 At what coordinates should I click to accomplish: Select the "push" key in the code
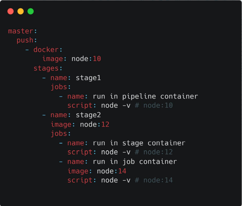pyautogui.click(x=25, y=40)
